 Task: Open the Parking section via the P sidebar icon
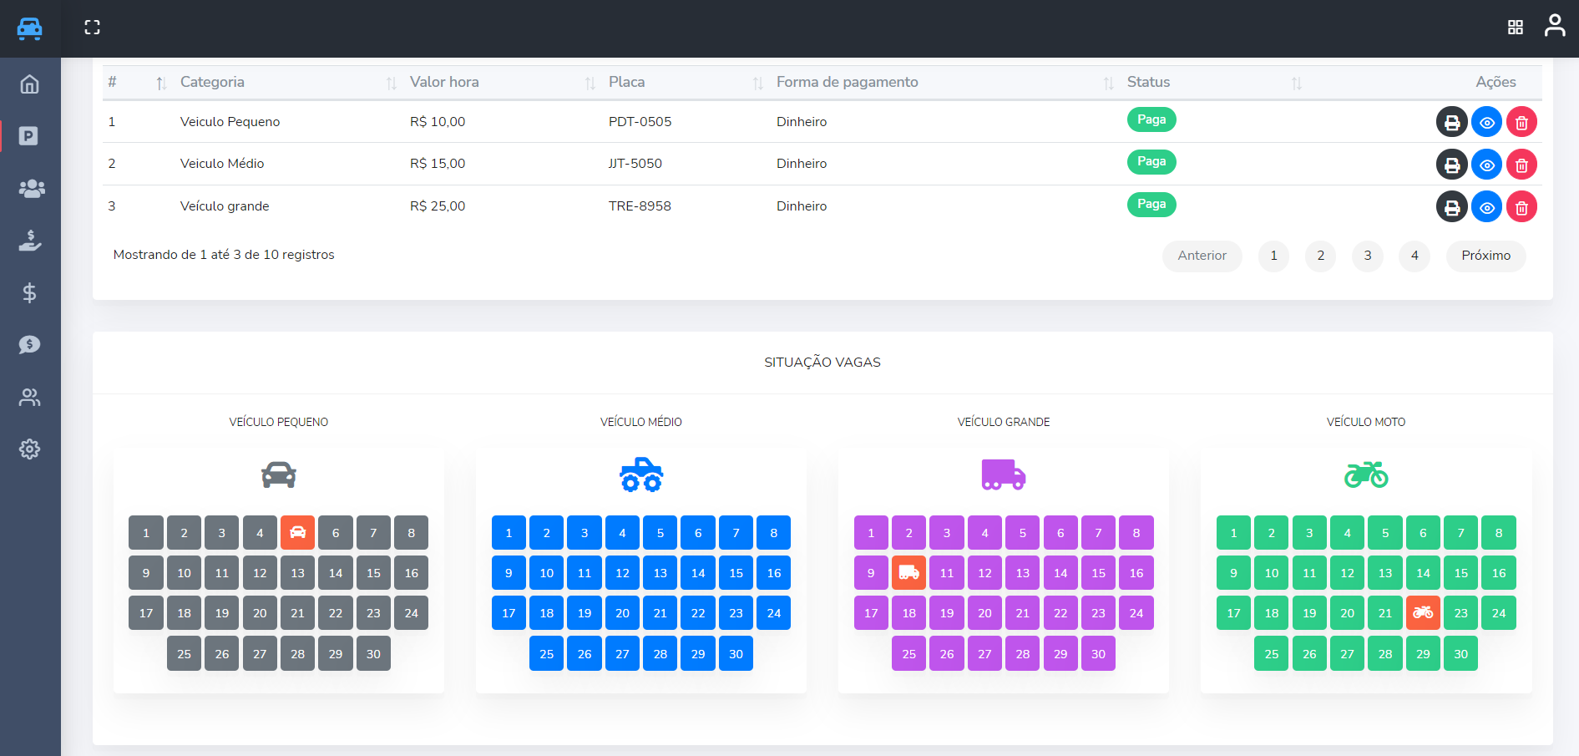[29, 136]
